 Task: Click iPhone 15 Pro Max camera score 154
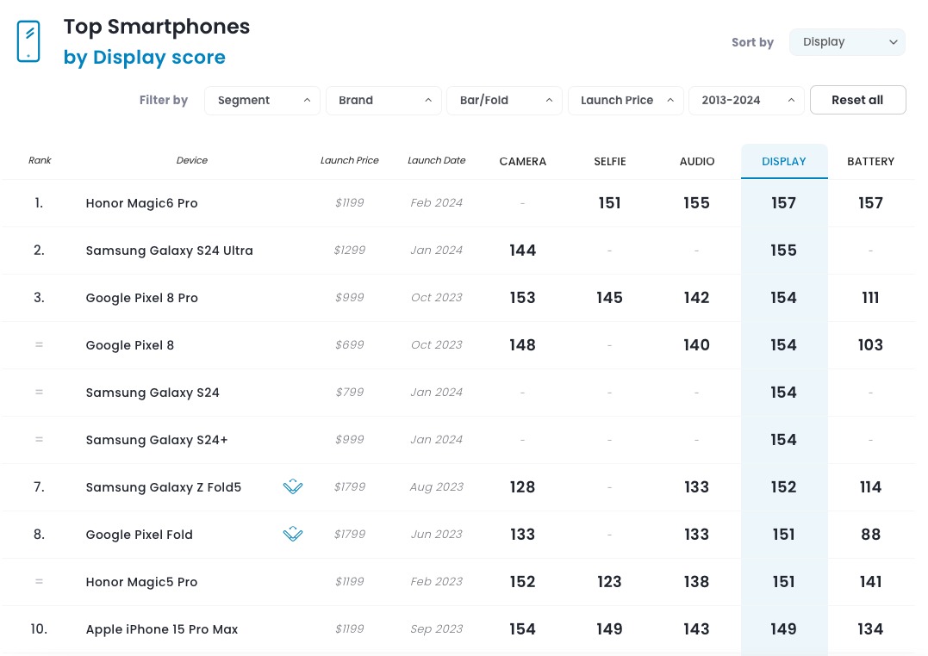(522, 628)
